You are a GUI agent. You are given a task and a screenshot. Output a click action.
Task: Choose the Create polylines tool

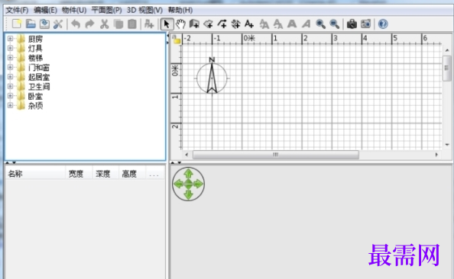point(222,24)
